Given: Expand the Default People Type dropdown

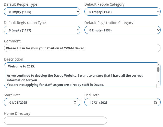Looking at the screenshot, I should [x=42, y=11].
